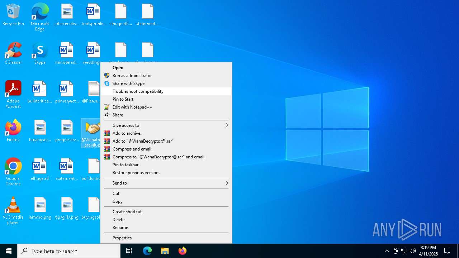Select the @WanaDecryptor@ handshake icon on desktop
This screenshot has height=258, width=459.
(91, 133)
